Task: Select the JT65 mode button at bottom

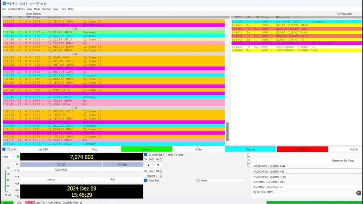Action: [x=17, y=196]
